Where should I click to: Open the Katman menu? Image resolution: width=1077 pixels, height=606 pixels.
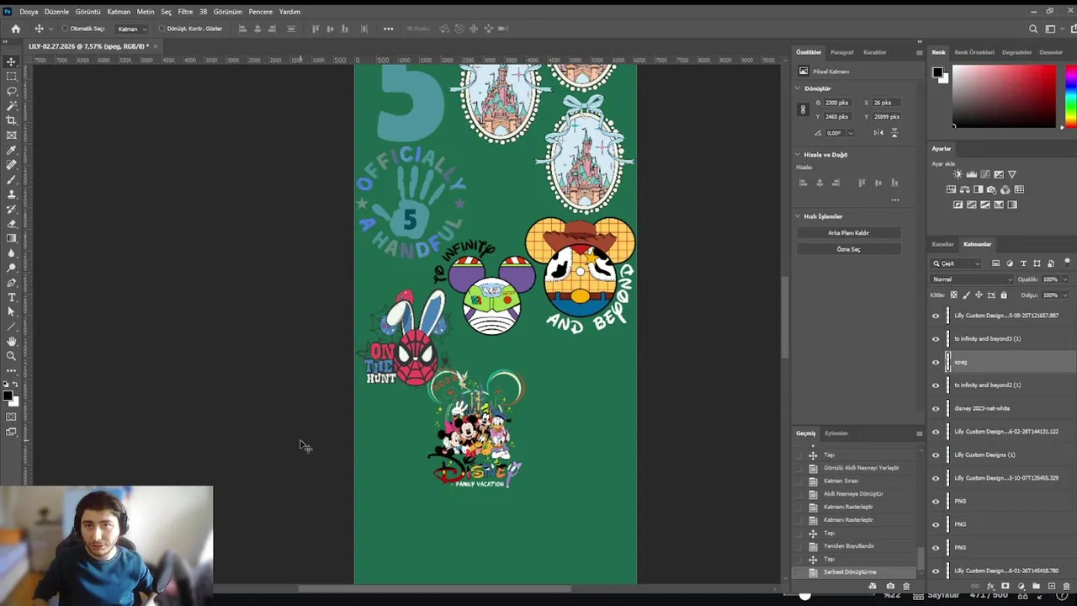coord(119,12)
